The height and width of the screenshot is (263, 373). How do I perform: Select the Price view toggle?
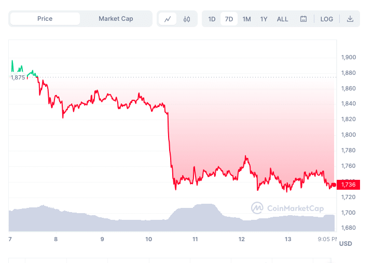(x=45, y=19)
